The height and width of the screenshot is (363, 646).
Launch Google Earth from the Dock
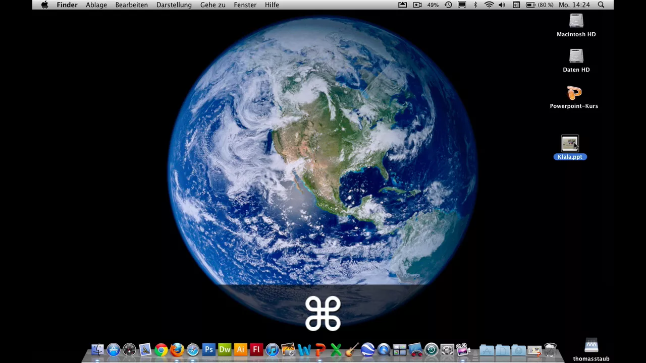click(368, 349)
